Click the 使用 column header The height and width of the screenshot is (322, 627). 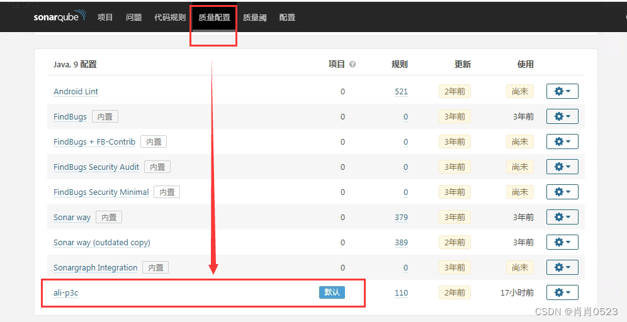526,64
